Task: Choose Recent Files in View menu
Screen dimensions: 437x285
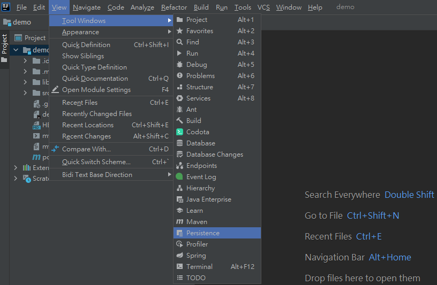Action: point(80,103)
